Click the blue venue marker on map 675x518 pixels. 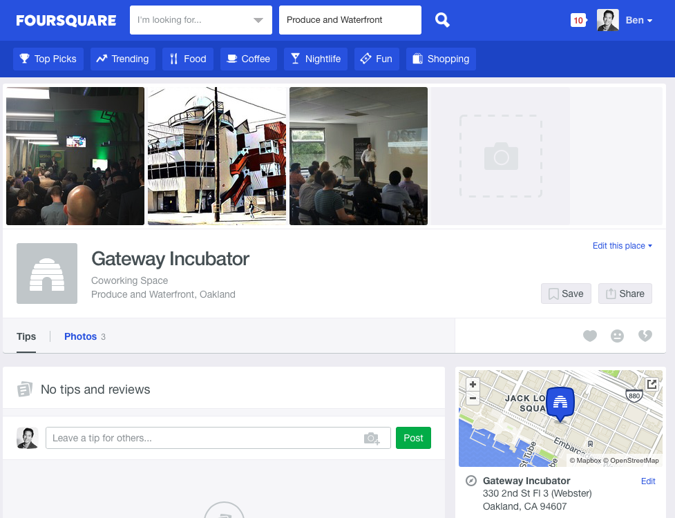click(560, 404)
